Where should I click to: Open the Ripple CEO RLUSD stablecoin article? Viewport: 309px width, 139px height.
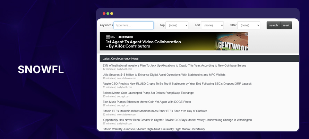point(177,84)
